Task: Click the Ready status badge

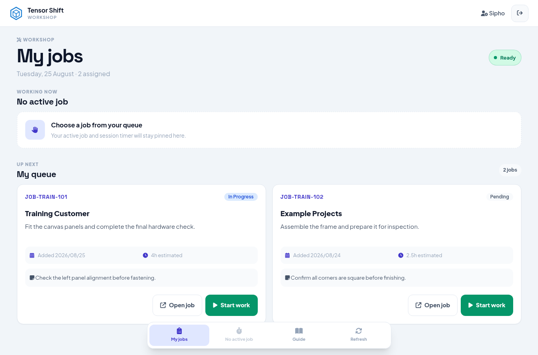Action: coord(505,58)
